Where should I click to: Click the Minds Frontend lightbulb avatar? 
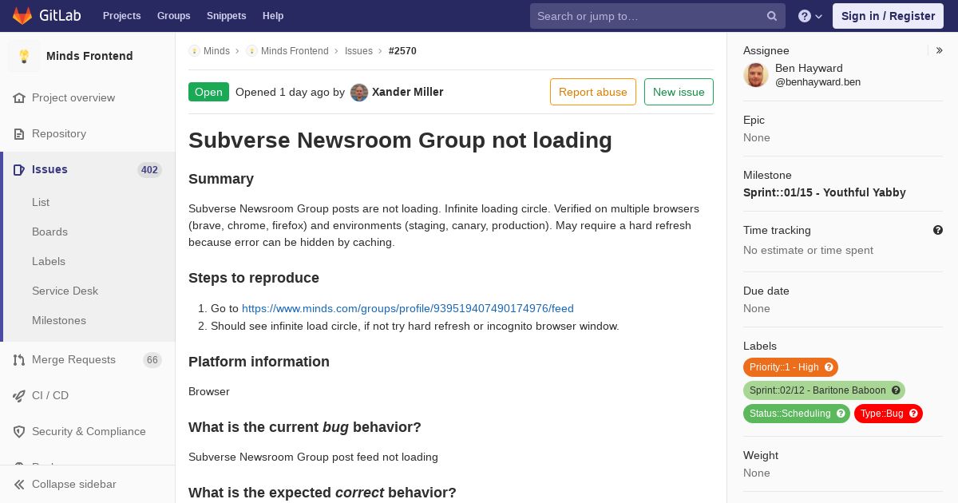[24, 56]
